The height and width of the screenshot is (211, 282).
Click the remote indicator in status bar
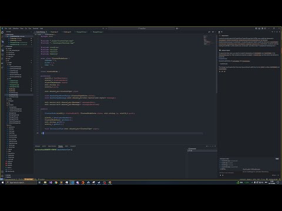point(2,179)
